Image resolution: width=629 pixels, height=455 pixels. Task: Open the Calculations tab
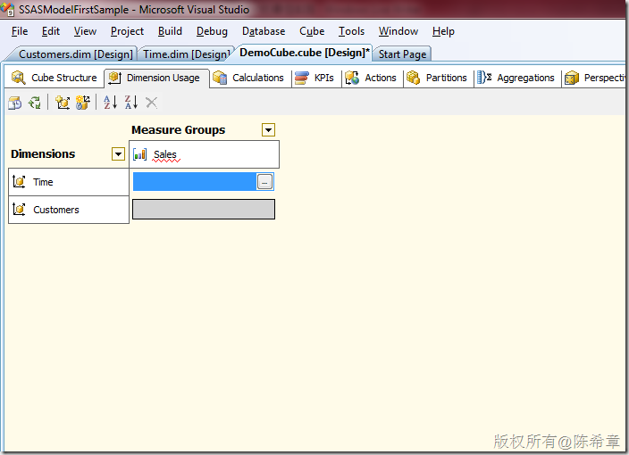tap(249, 78)
